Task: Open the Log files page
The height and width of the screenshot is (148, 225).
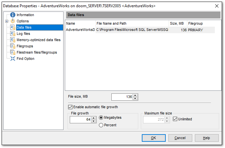Action: click(x=23, y=34)
